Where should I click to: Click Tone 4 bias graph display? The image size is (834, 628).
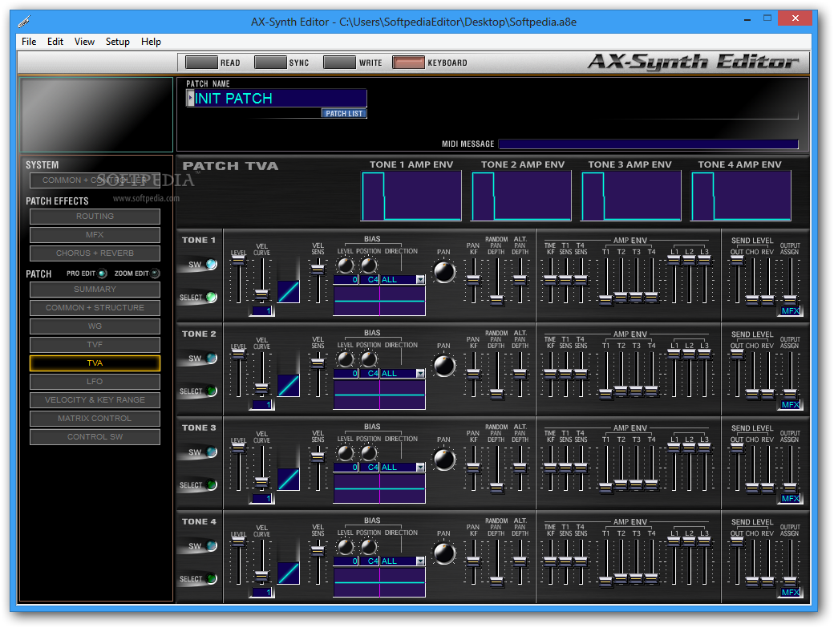coord(379,581)
